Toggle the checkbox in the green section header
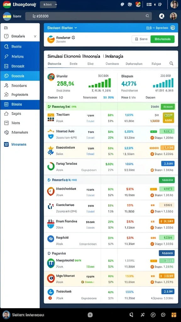Screen dimensions: 181x322 coord(49,107)
